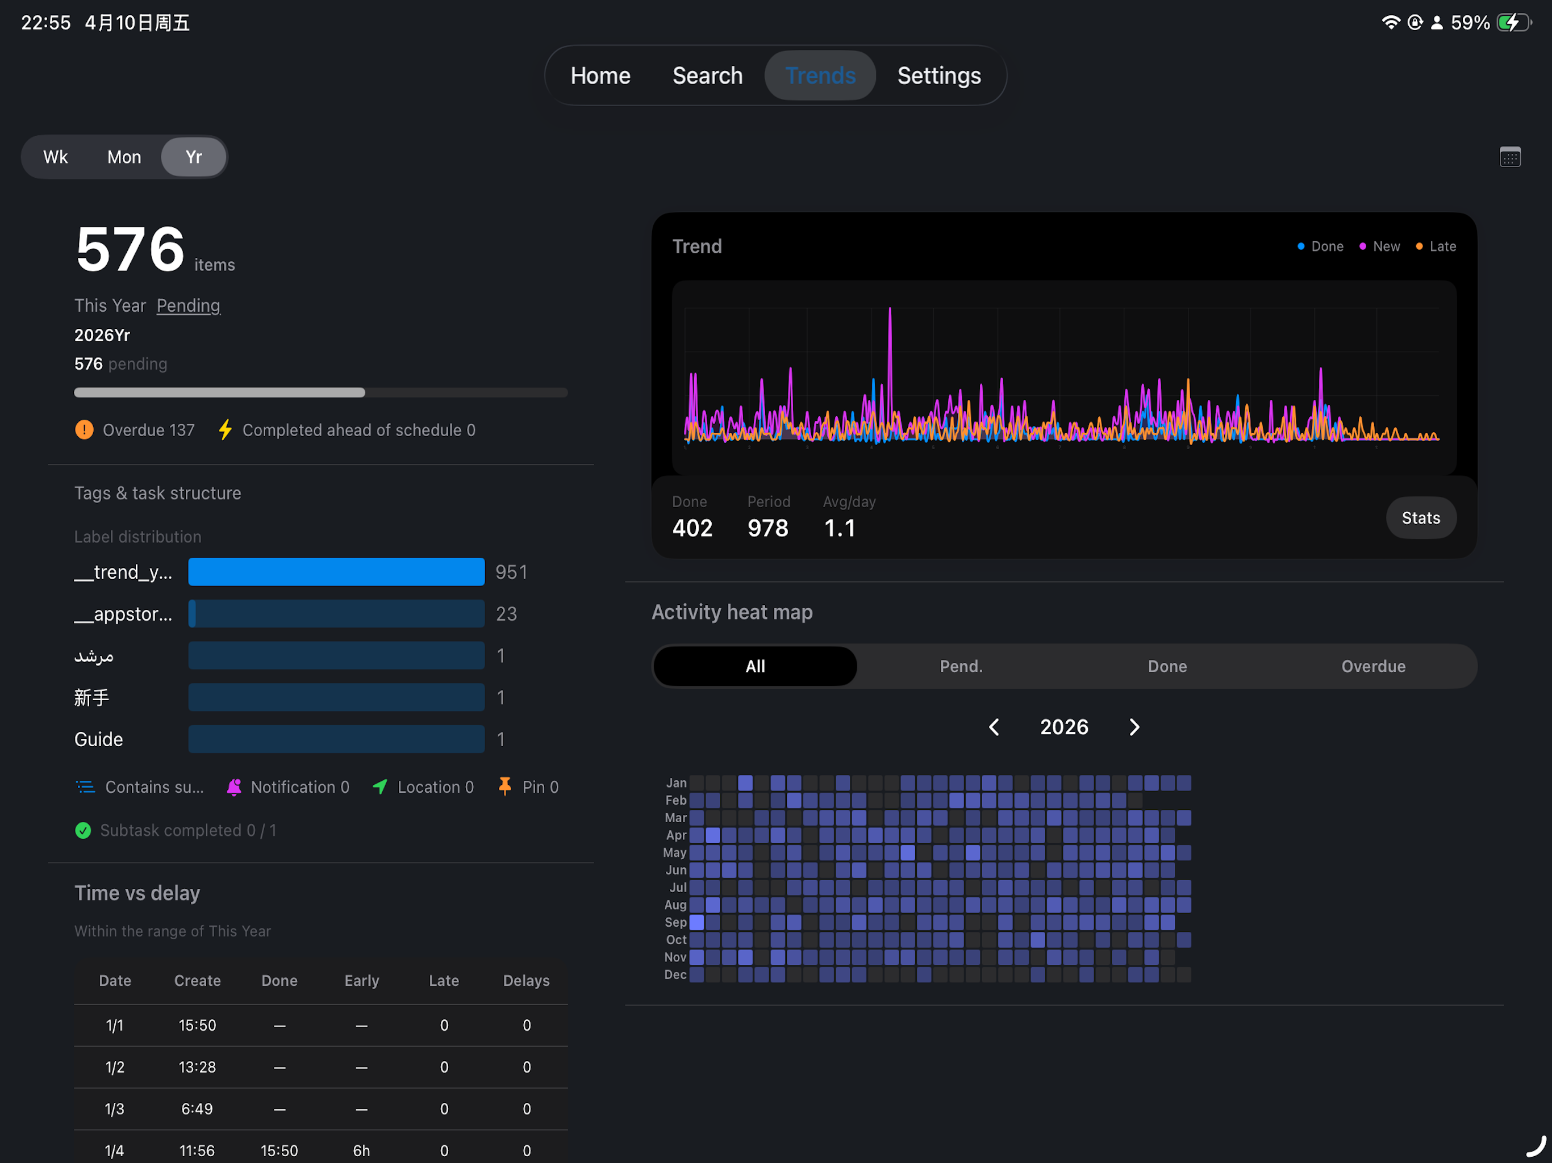Select Overdue heat map filter
Screen dimensions: 1552x1163
1373,666
